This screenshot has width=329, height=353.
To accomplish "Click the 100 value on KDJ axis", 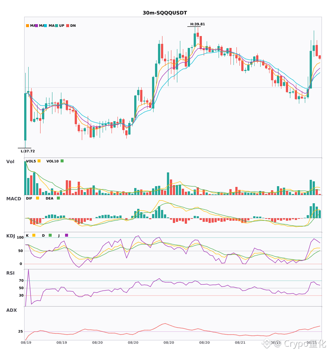I will pos(20,237).
